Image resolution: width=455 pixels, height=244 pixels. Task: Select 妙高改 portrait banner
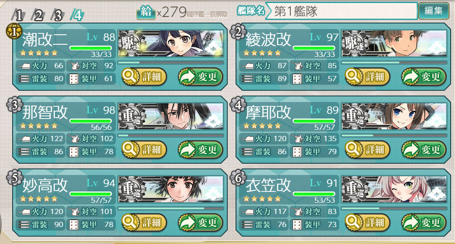pyautogui.click(x=171, y=189)
